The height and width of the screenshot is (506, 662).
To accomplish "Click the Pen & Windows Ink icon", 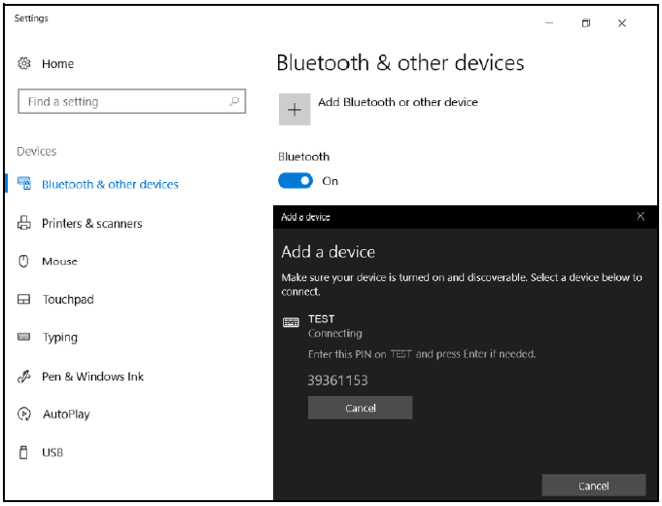I will point(24,377).
